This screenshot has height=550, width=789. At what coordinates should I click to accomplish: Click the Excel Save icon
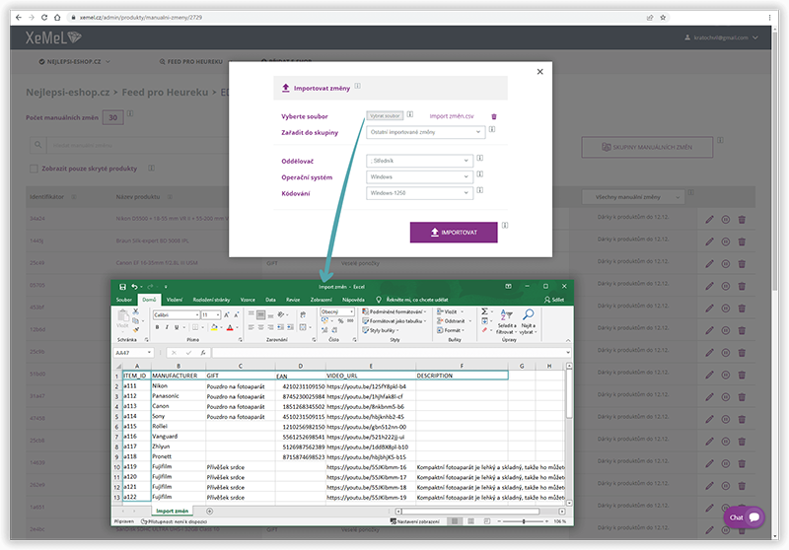point(122,287)
